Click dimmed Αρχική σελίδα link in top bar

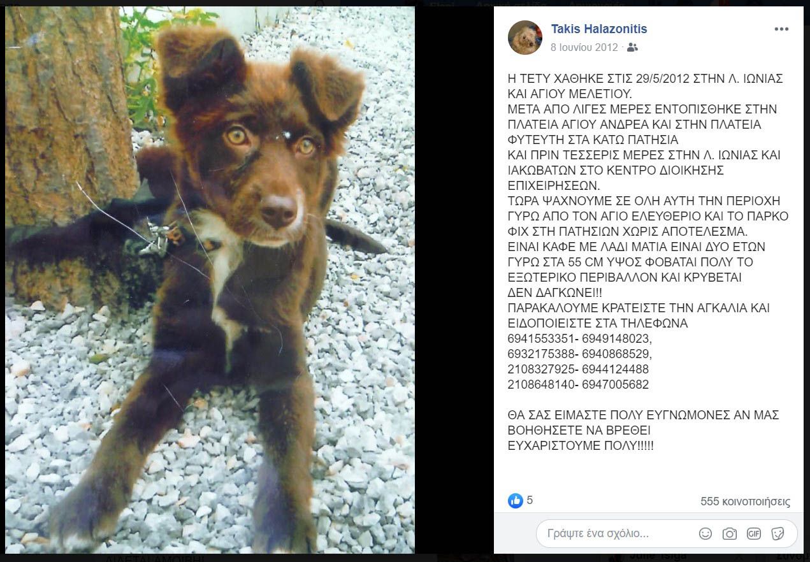(511, 4)
